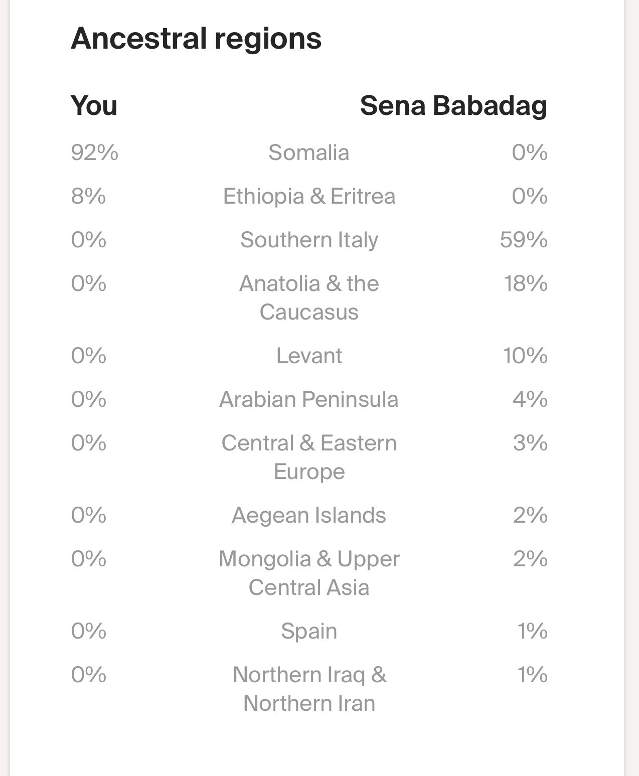Open Northern Iraq & Northern Iran
This screenshot has width=639, height=776.
click(x=309, y=689)
